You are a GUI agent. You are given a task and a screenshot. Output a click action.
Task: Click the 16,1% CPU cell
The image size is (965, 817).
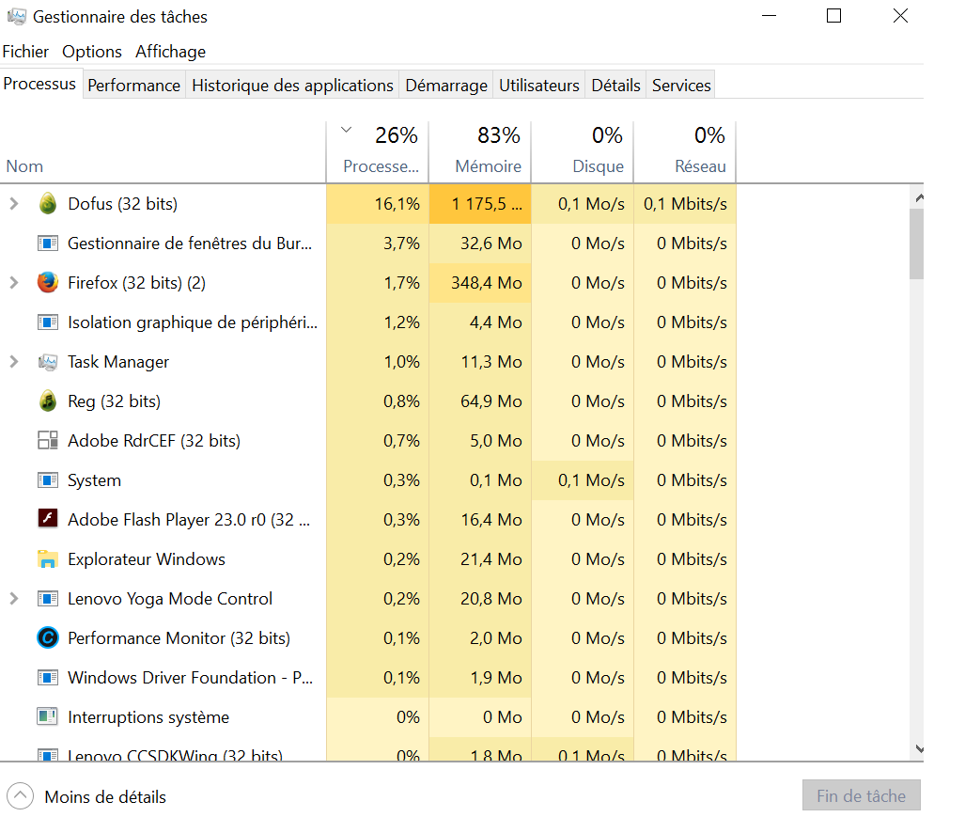pos(377,204)
